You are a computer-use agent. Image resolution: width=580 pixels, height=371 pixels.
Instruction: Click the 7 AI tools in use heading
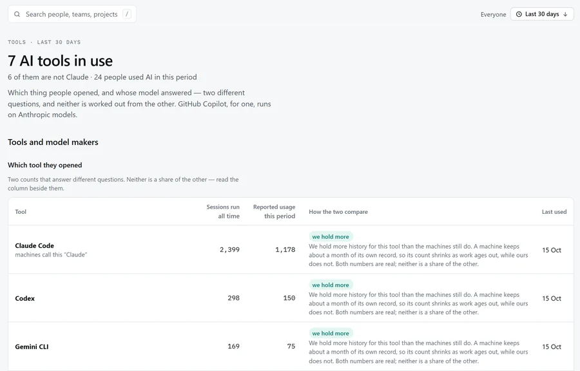[61, 61]
